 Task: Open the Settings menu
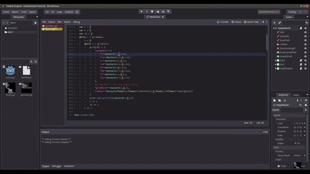[292, 12]
